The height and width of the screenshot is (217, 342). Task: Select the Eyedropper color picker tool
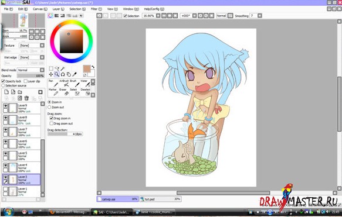tap(75, 74)
